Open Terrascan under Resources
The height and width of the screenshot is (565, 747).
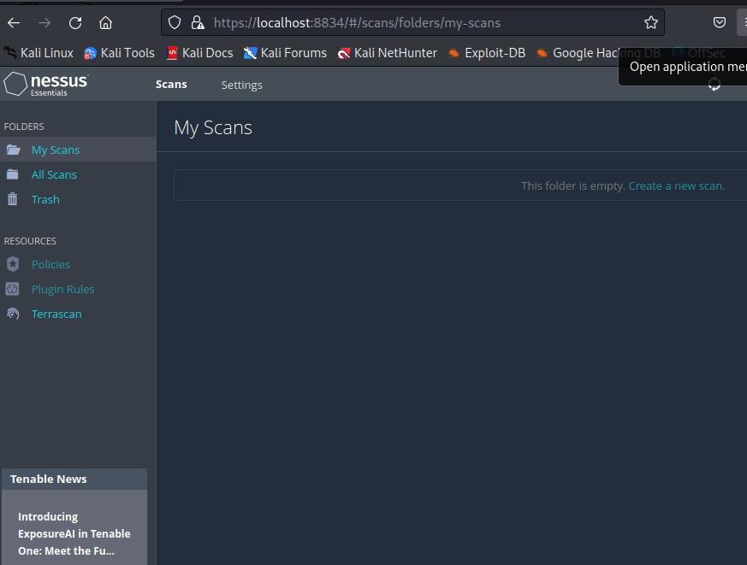(x=56, y=315)
